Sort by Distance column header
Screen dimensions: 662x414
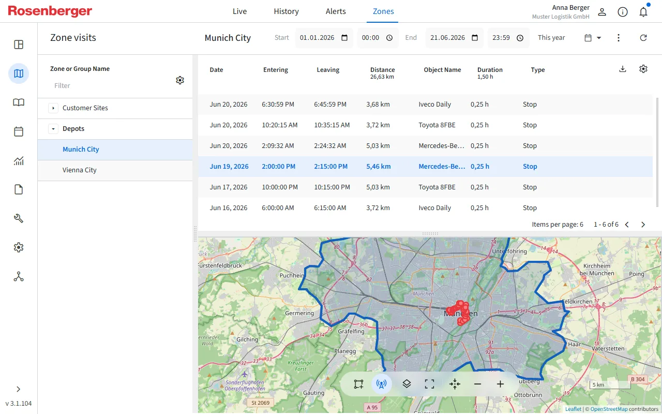(383, 70)
